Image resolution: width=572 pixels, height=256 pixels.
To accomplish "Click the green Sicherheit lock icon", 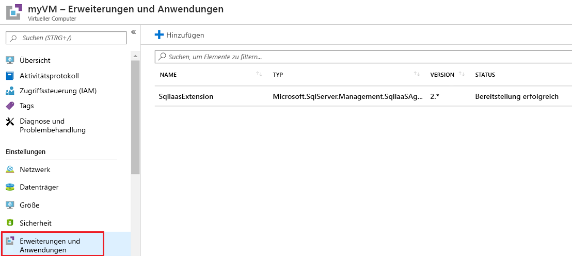I will [10, 223].
